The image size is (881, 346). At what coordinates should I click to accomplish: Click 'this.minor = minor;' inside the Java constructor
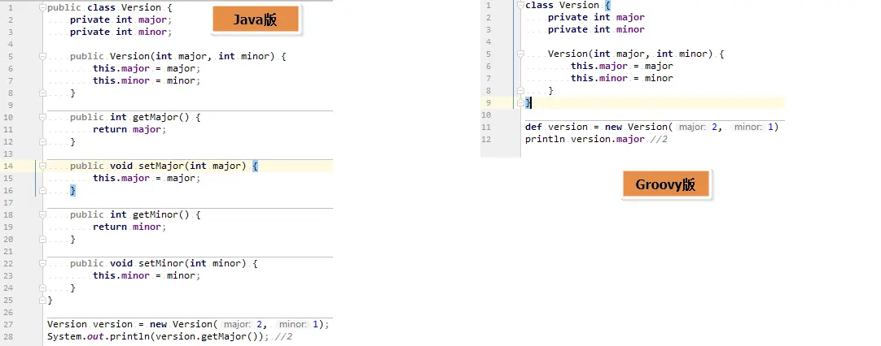(147, 80)
